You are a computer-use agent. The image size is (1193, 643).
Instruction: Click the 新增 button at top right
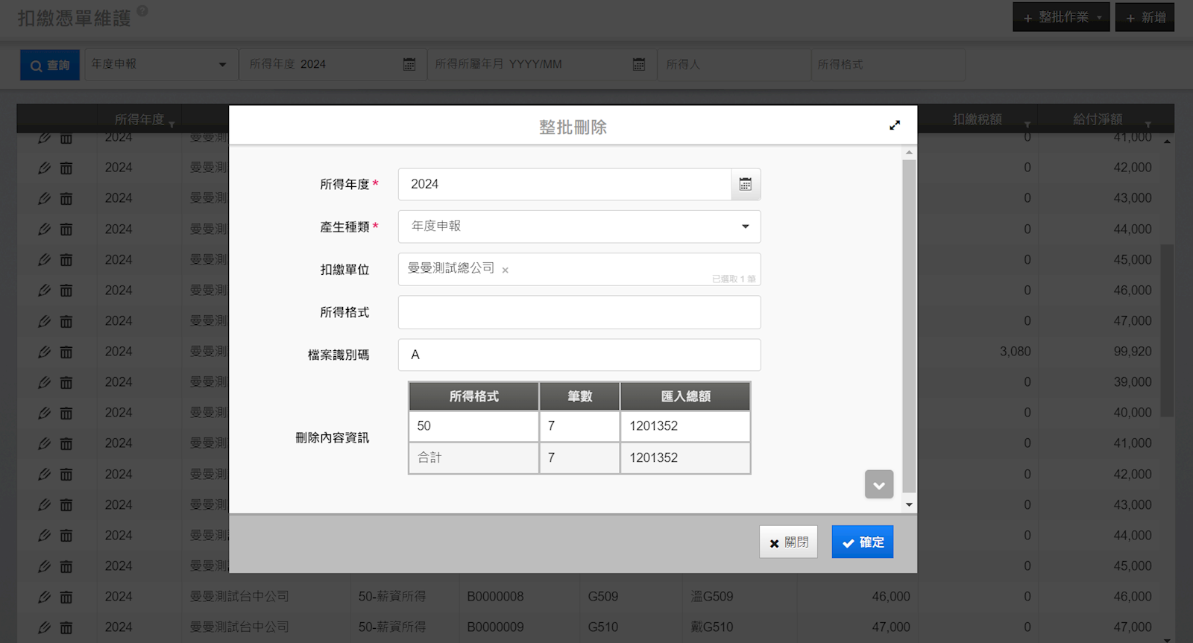point(1145,17)
